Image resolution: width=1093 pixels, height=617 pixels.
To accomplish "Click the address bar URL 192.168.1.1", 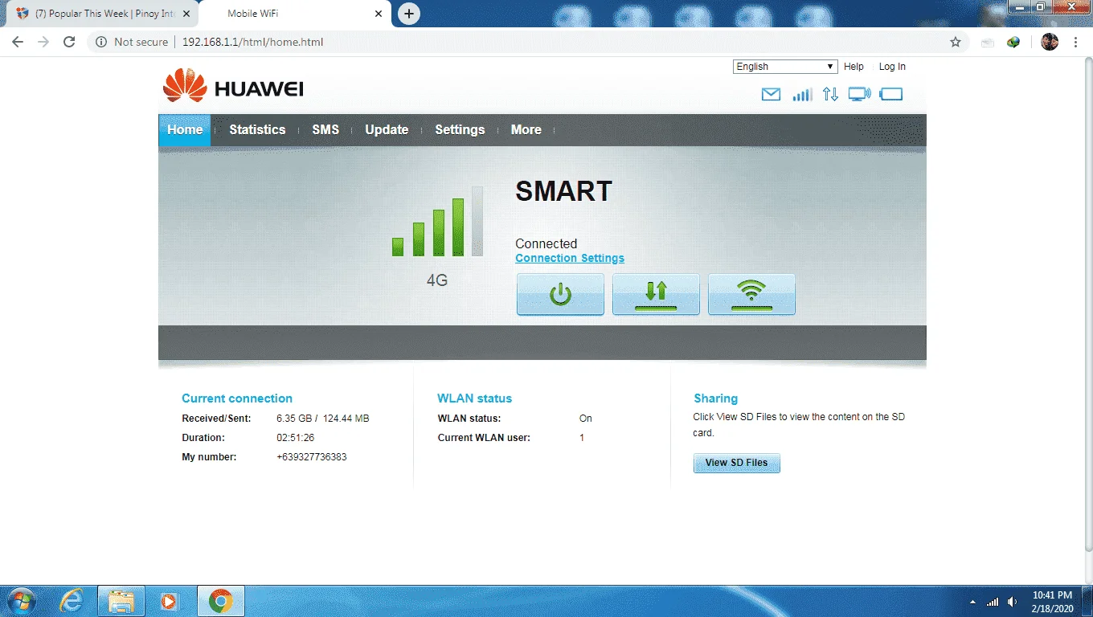I will point(252,42).
